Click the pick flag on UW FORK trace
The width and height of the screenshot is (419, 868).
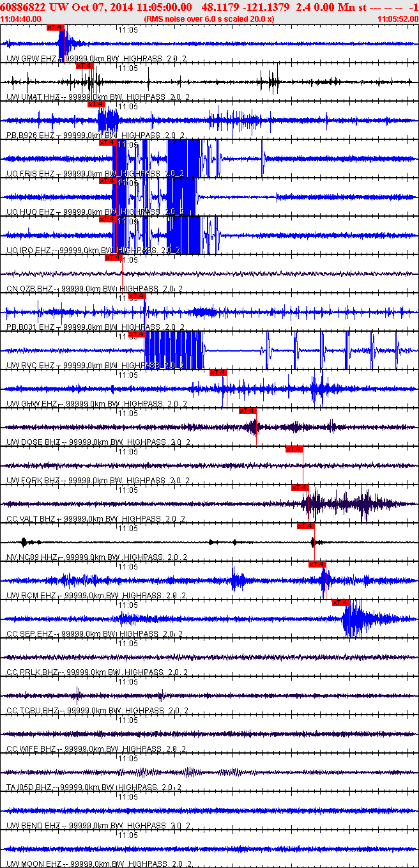coord(294,449)
